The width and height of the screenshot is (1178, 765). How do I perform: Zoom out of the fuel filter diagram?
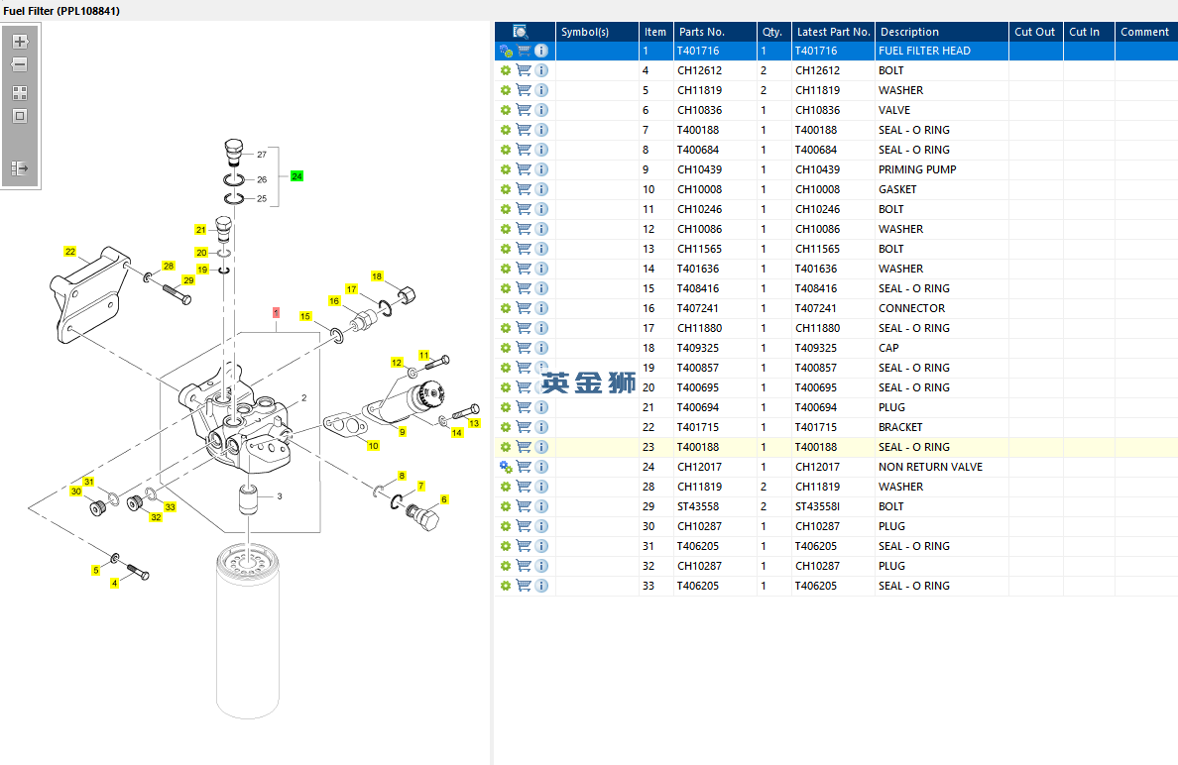[20, 64]
